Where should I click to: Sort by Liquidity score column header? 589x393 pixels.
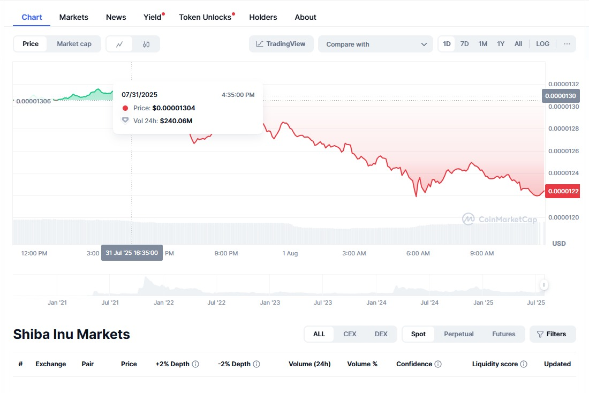[x=495, y=364]
